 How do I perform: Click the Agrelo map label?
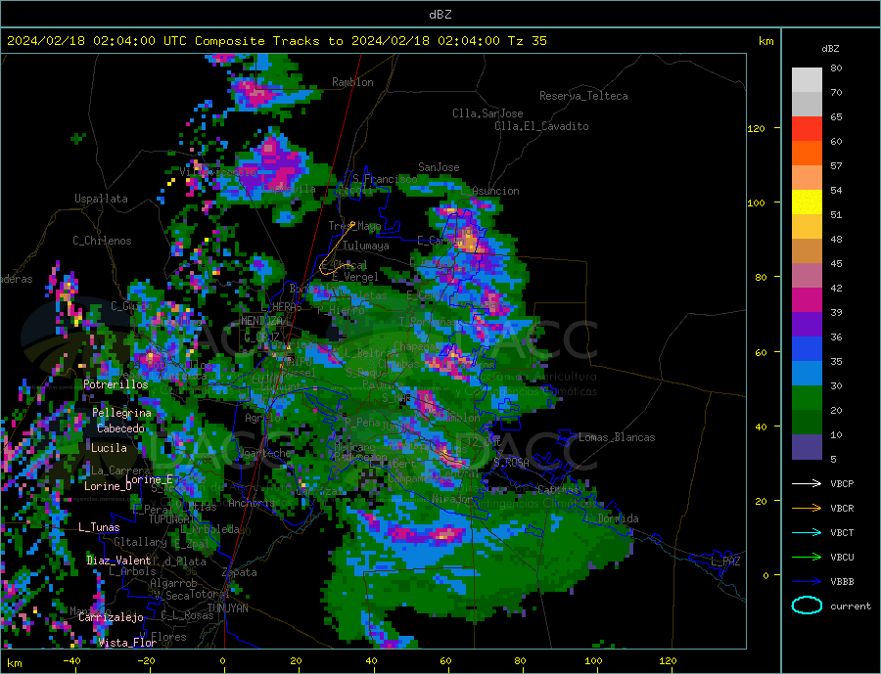pyautogui.click(x=262, y=418)
